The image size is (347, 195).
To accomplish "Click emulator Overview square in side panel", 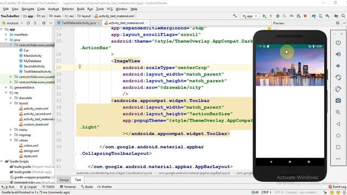I will 338,147.
